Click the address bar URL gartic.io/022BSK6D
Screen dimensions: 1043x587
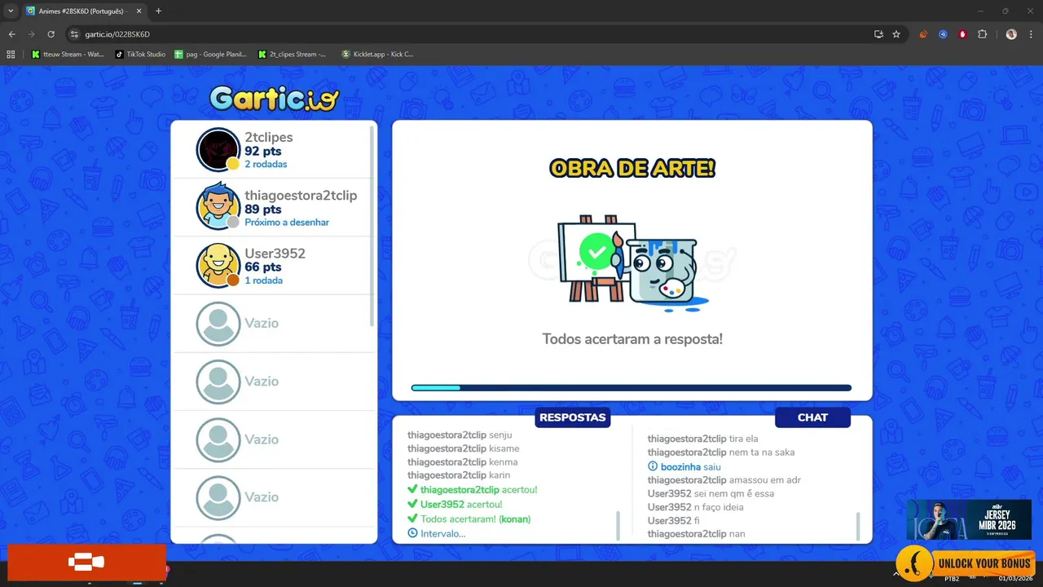pyautogui.click(x=117, y=34)
